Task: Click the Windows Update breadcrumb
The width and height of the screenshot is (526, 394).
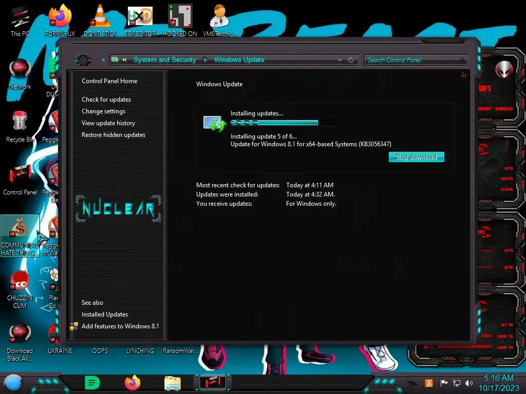Action: (x=239, y=60)
